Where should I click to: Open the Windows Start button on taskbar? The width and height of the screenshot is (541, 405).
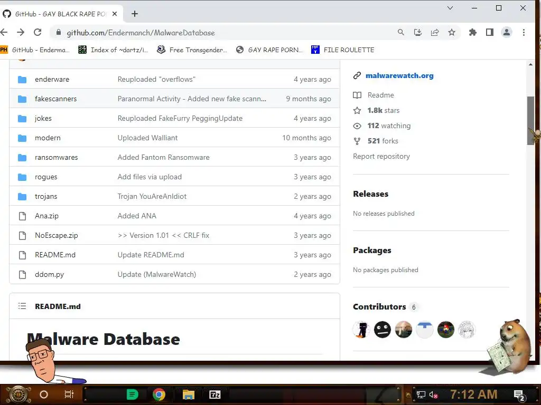point(18,394)
